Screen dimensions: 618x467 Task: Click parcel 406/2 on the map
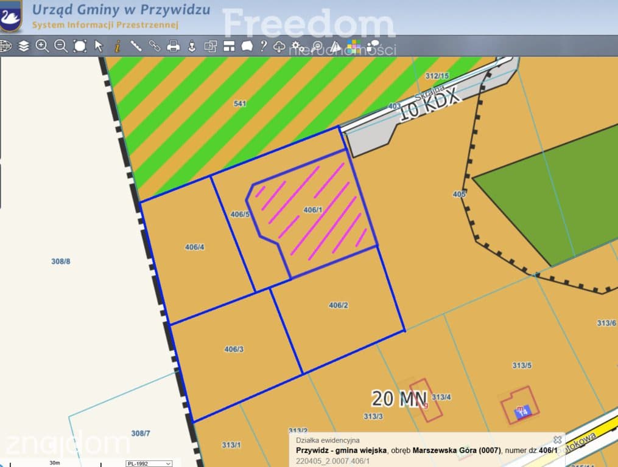338,305
